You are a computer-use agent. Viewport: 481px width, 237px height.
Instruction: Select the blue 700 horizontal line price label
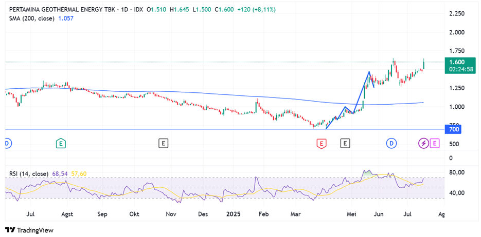pos(454,129)
